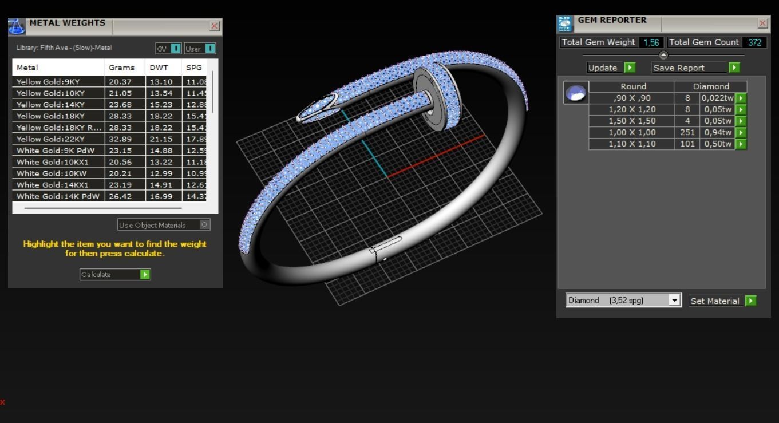Toggle Use Object Materials option

click(x=164, y=225)
